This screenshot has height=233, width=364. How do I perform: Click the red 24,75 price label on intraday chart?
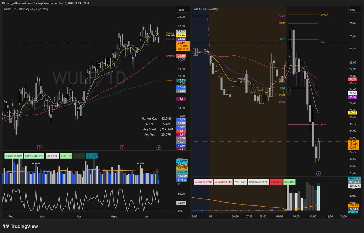[352, 79]
